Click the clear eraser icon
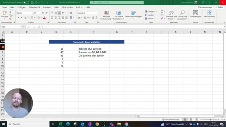Screen dimensions: 226x127 pos(162,18)
